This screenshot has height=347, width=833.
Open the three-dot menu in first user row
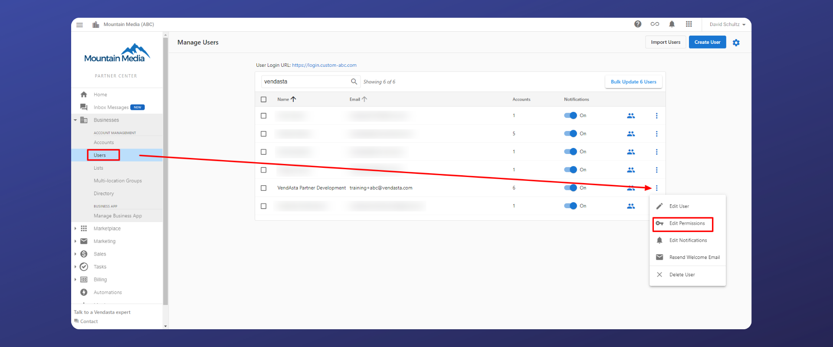pos(656,116)
